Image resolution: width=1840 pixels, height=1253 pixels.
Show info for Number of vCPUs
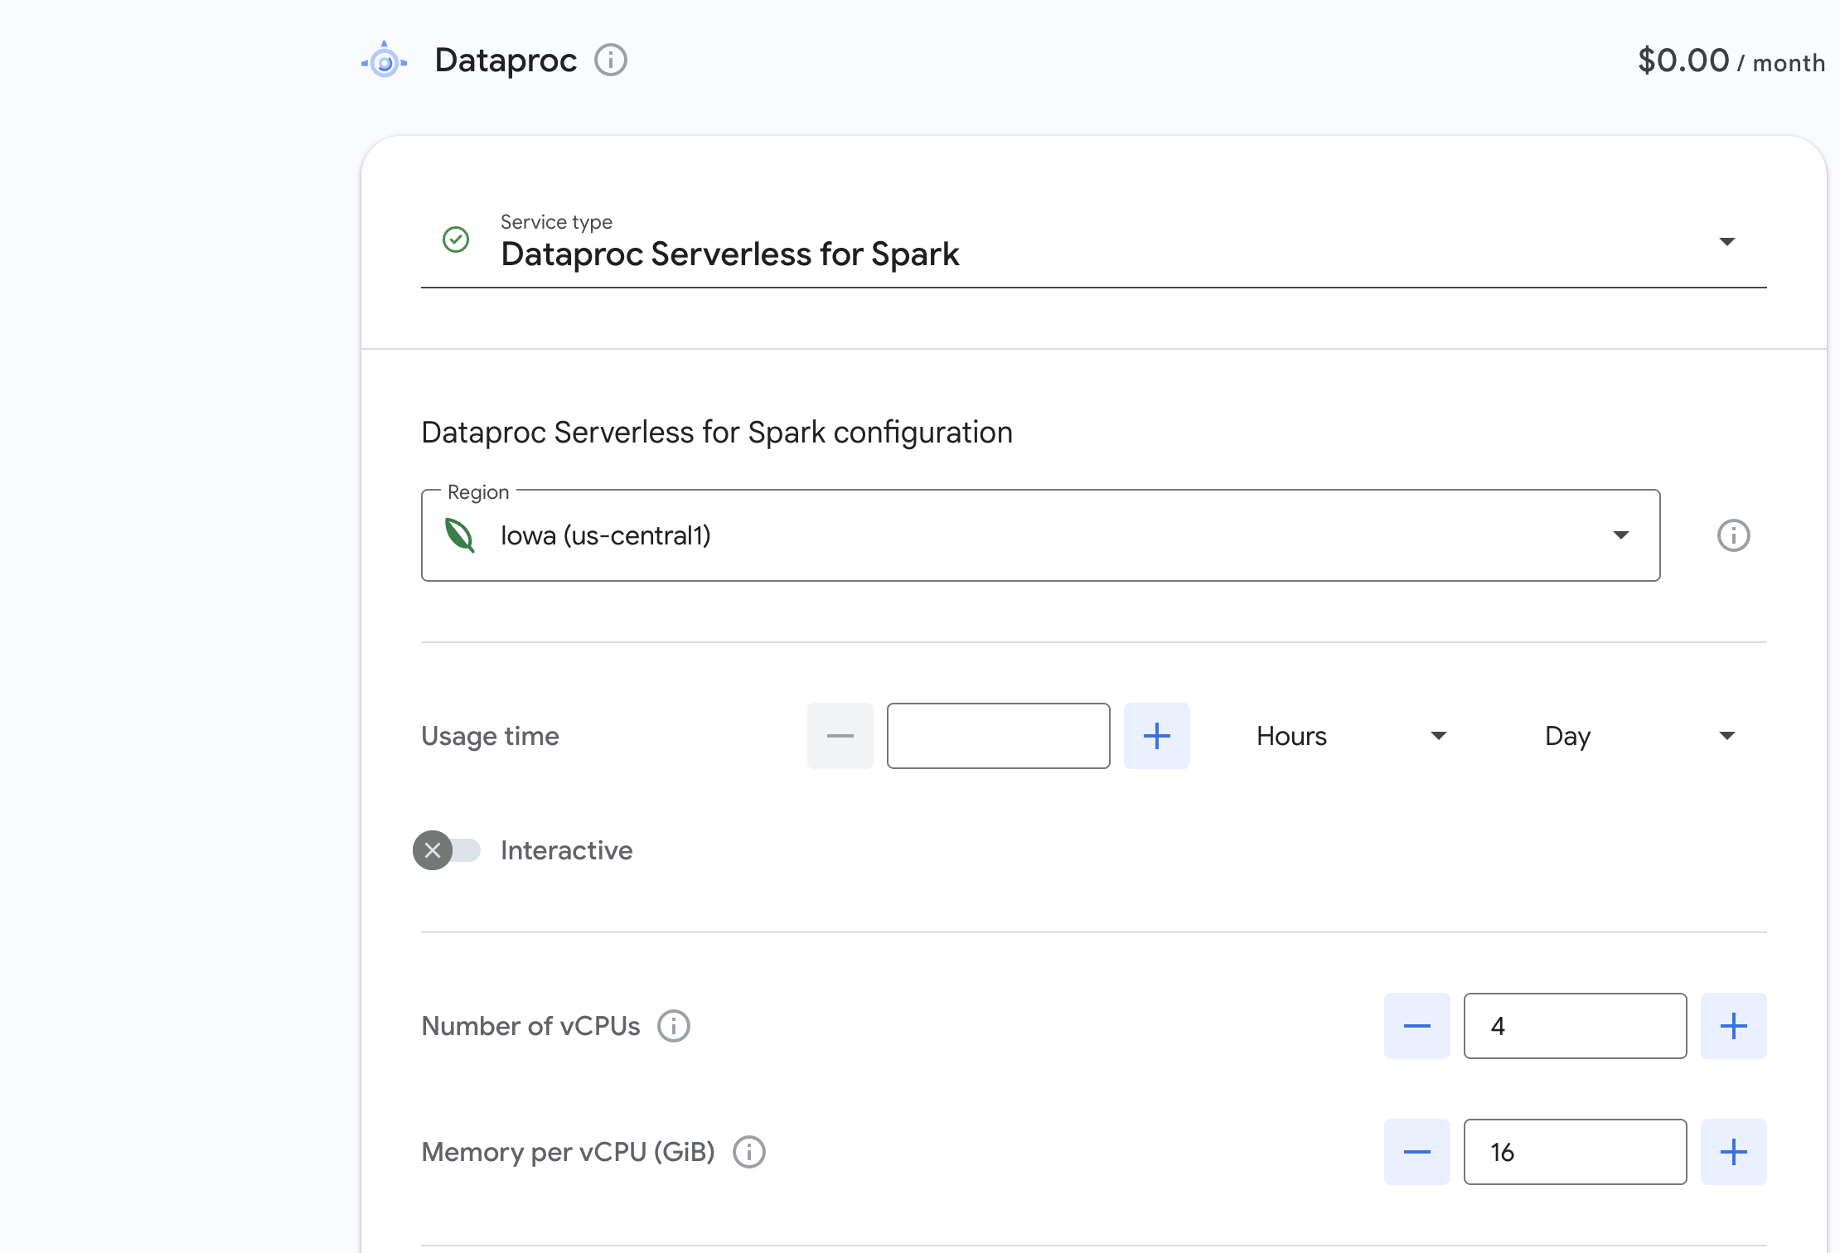(x=674, y=1026)
